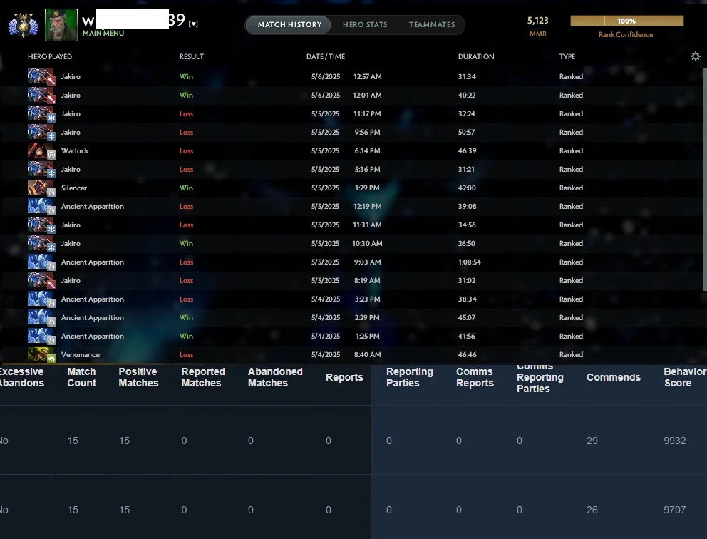Image resolution: width=707 pixels, height=539 pixels.
Task: Click the match list vertical scrollbar
Action: pos(705,179)
